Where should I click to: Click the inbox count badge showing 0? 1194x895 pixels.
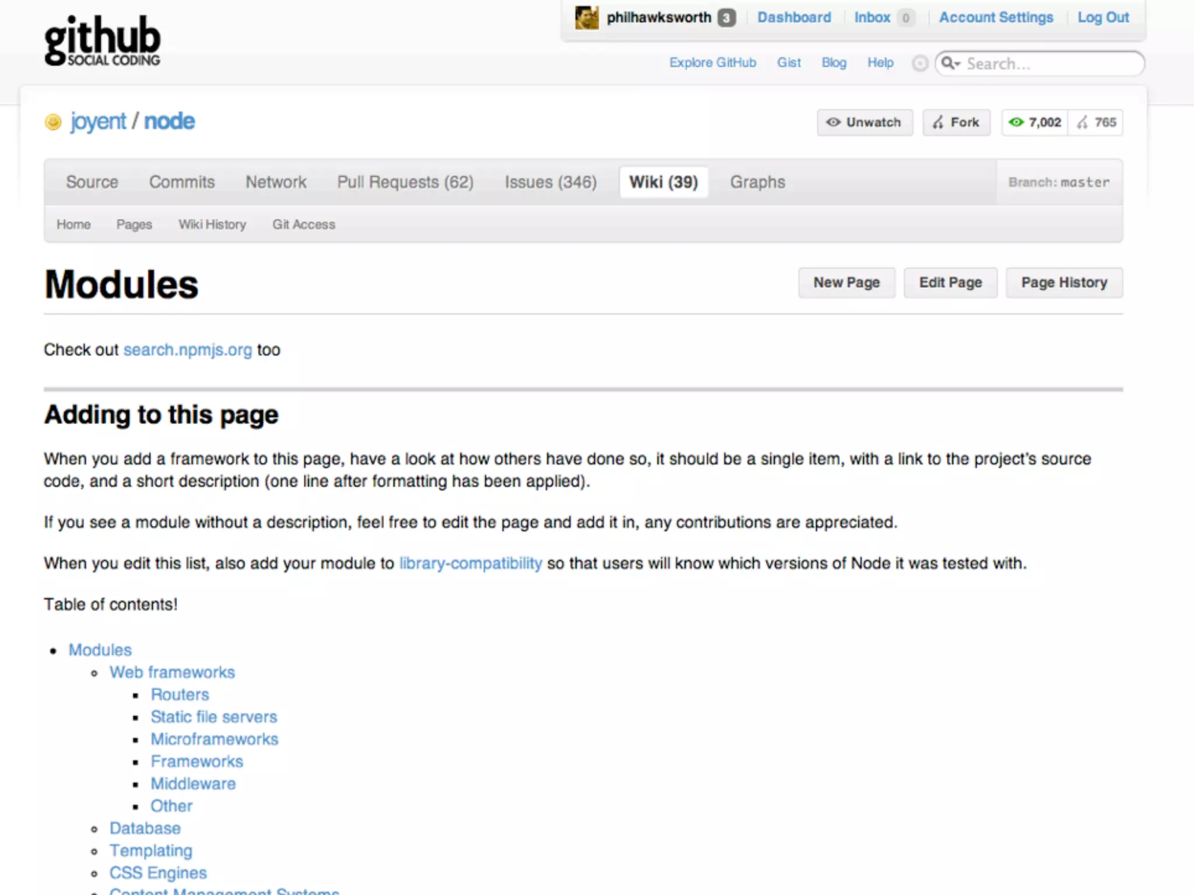(905, 18)
